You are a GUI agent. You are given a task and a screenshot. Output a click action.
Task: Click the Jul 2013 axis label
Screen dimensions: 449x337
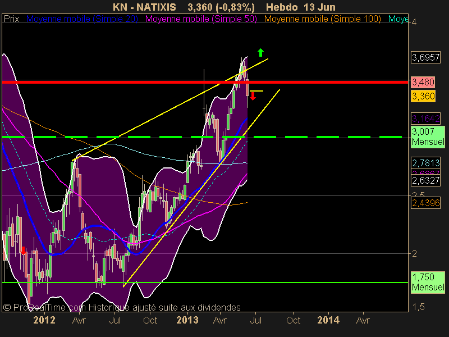(x=255, y=320)
